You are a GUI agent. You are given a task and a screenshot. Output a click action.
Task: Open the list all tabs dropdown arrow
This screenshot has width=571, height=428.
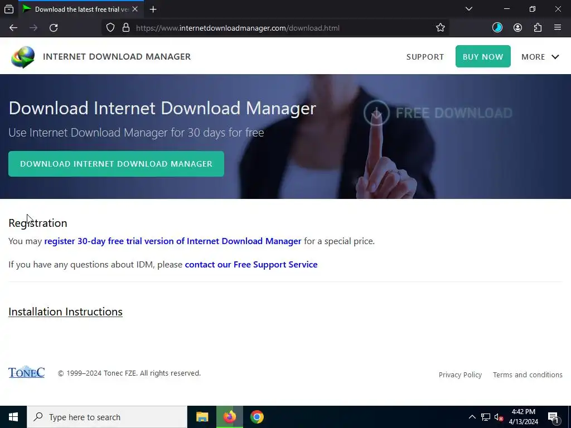[469, 9]
